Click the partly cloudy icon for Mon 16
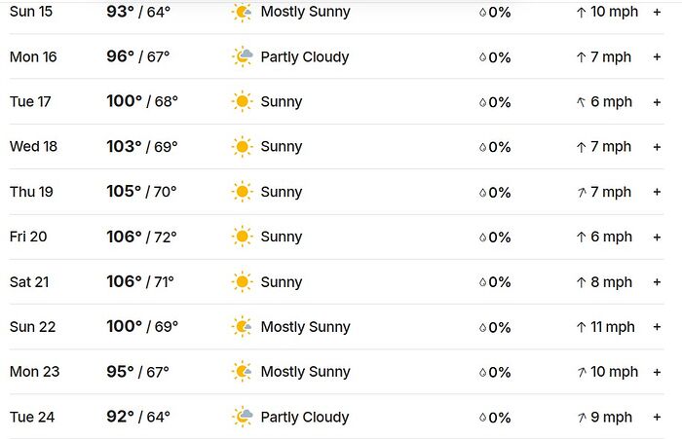682x439 pixels. coord(242,57)
